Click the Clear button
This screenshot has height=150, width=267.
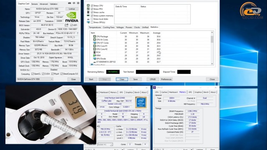122,79
